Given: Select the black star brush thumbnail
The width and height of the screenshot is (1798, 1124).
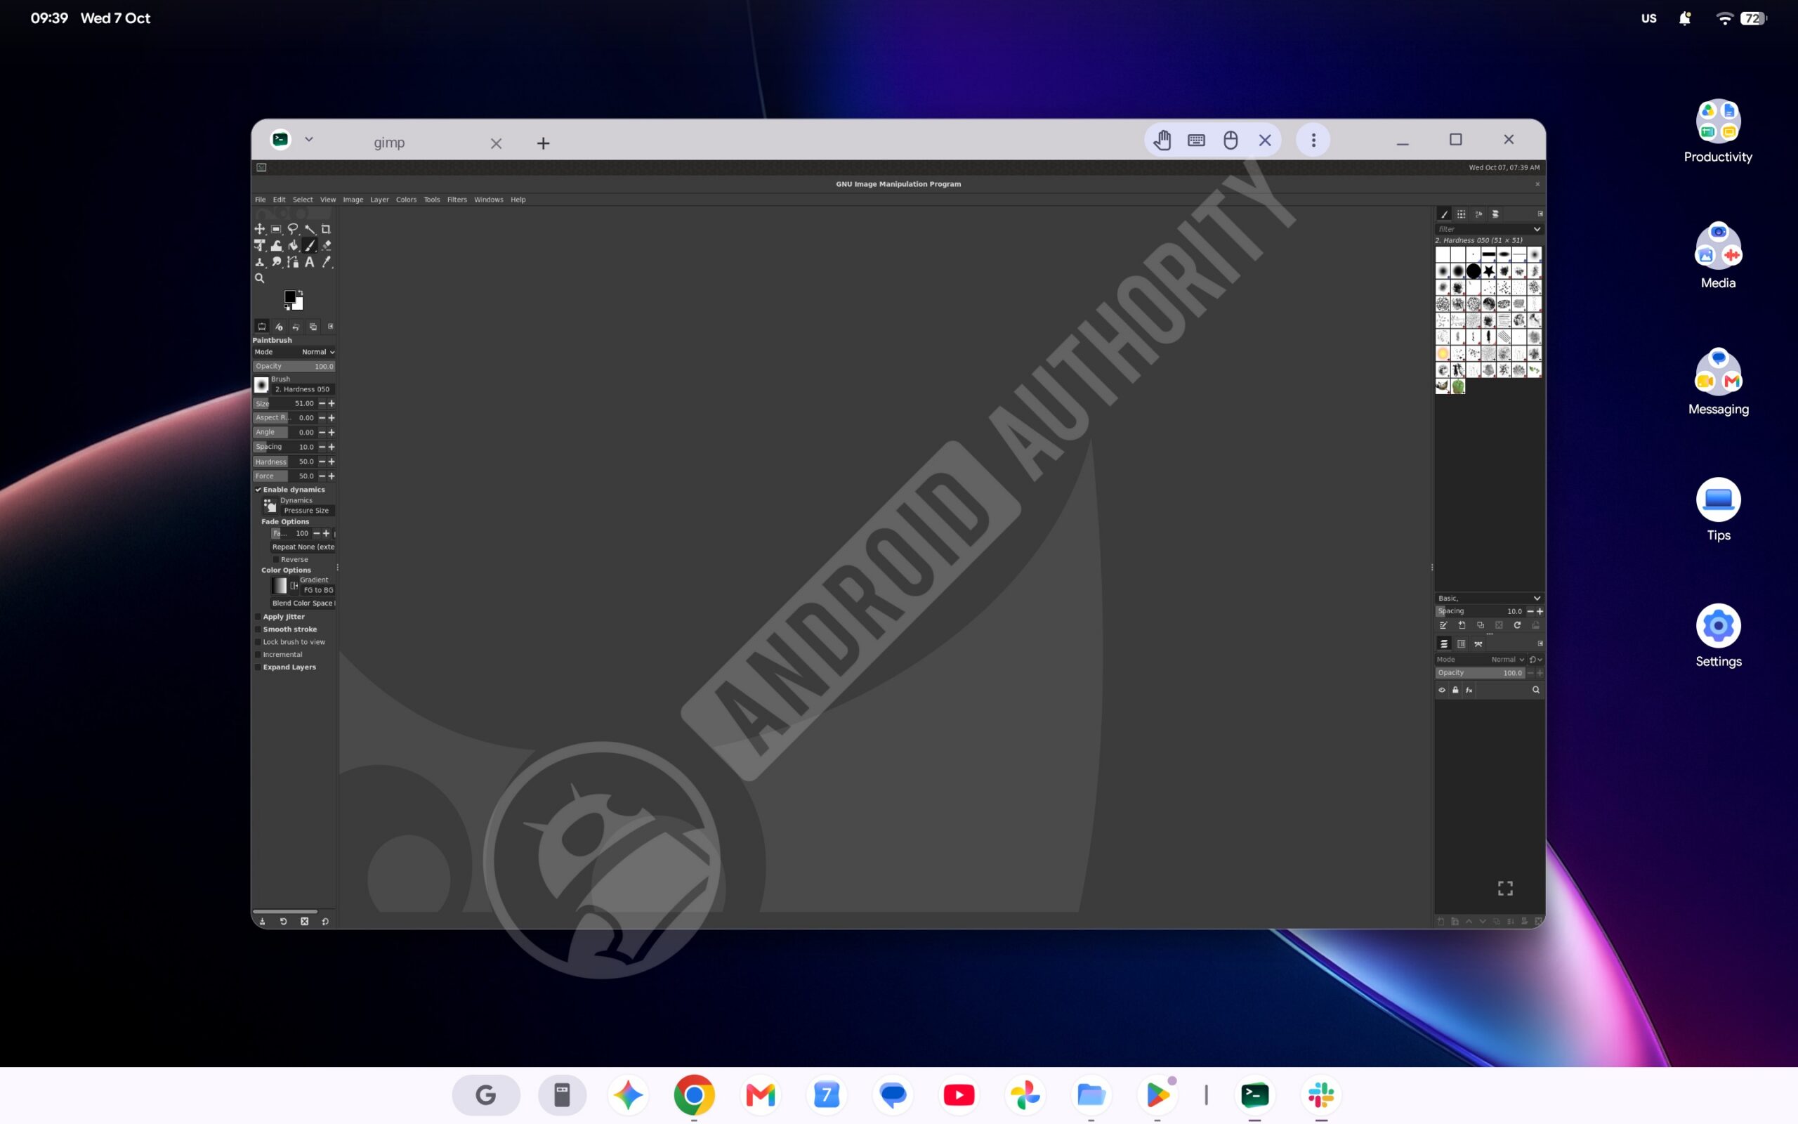Looking at the screenshot, I should (x=1488, y=271).
